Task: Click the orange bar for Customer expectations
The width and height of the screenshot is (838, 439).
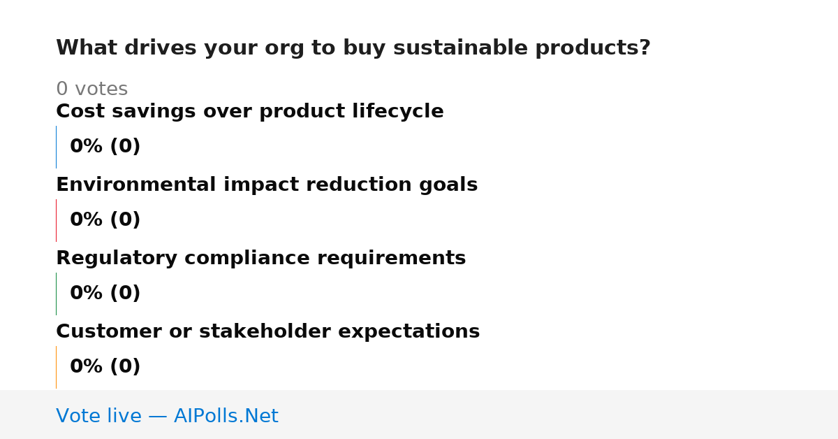Action: [x=56, y=367]
